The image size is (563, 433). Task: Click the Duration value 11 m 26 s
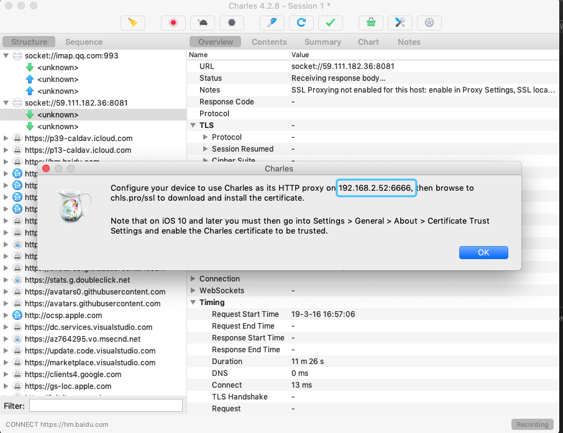[308, 361]
